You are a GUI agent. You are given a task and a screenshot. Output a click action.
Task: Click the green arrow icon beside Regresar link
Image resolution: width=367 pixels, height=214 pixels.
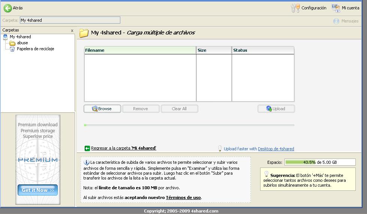(x=87, y=148)
